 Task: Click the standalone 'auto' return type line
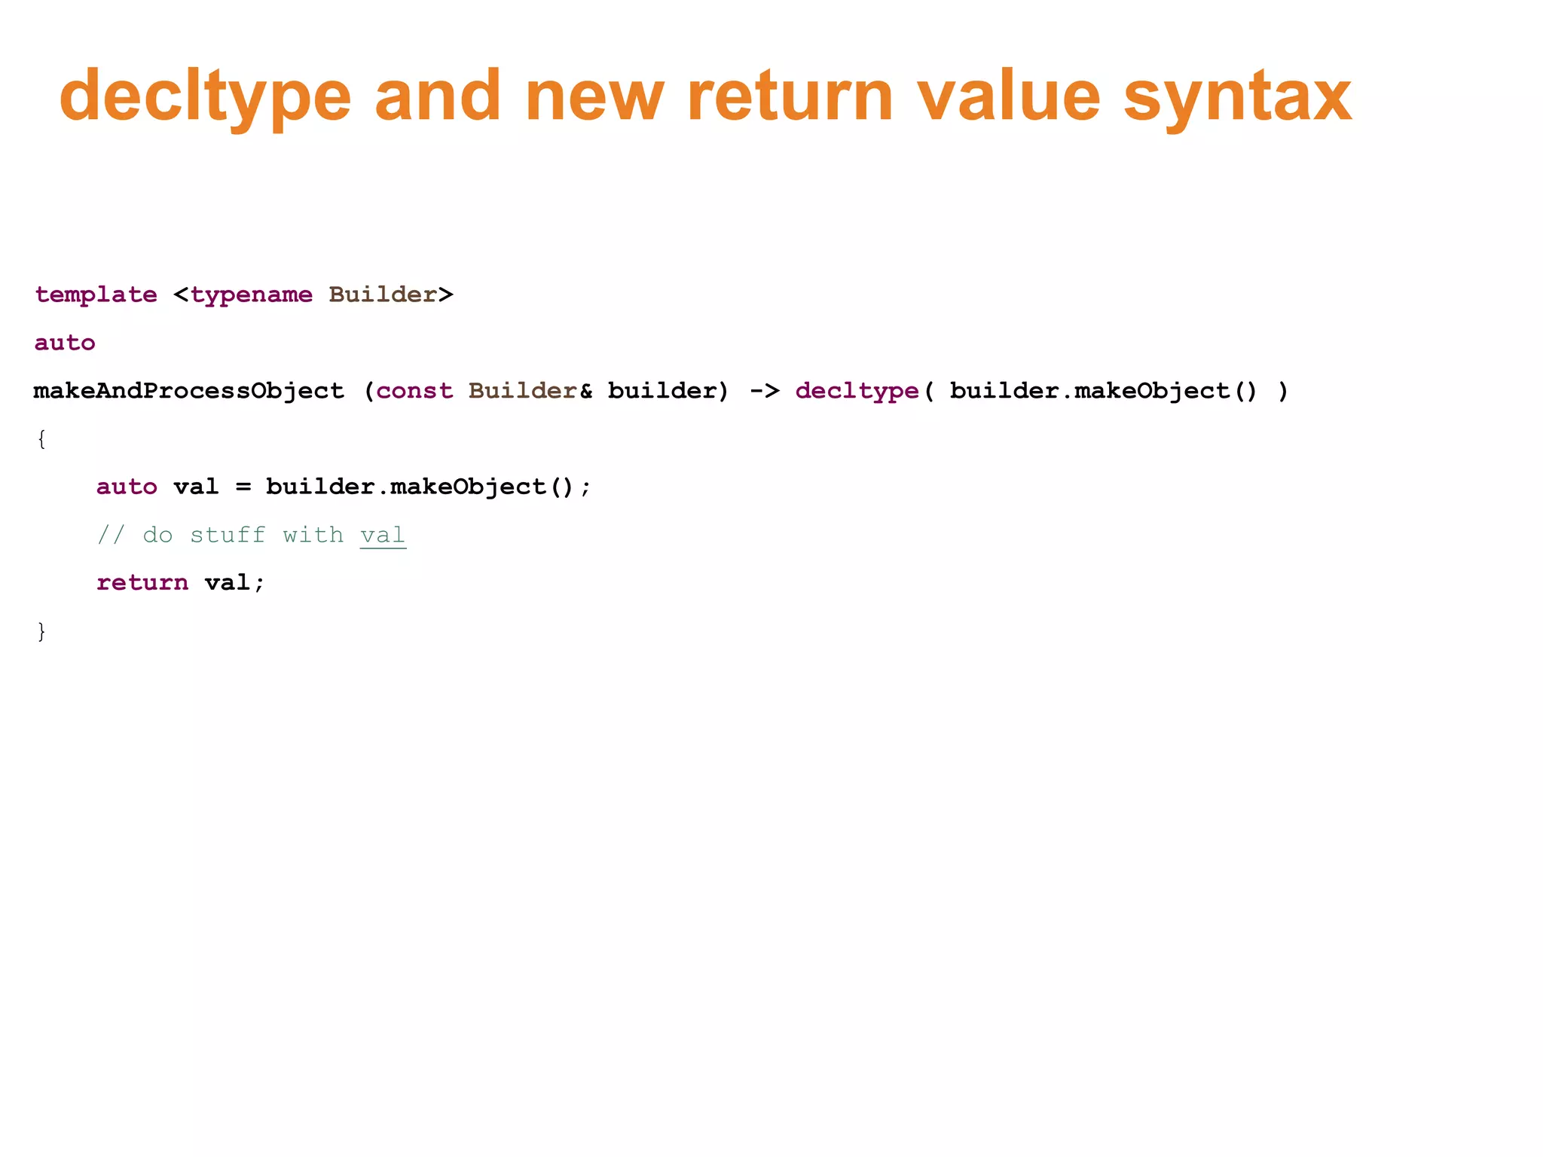coord(65,343)
